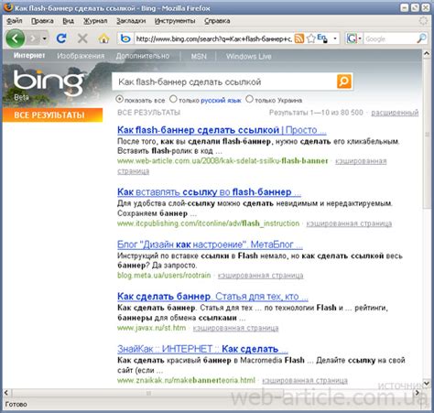Image resolution: width=434 pixels, height=413 pixels.
Task: Select the Интернет tab on Bing
Action: (29, 56)
